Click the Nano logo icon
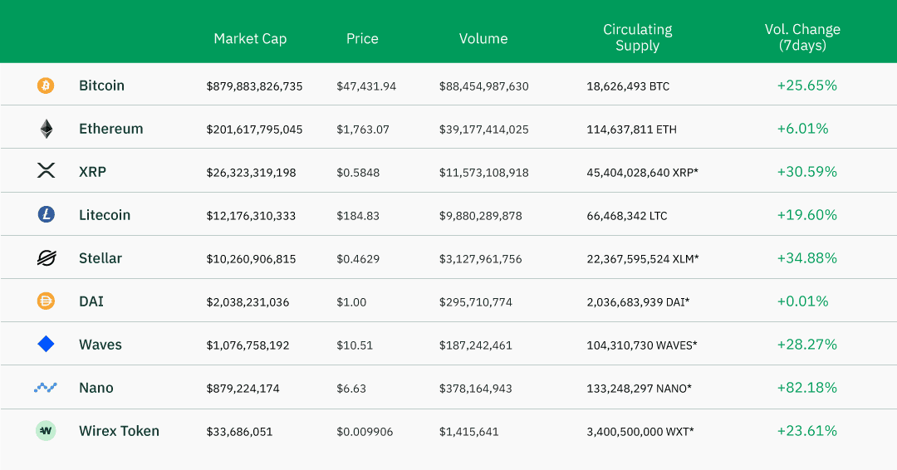Image resolution: width=897 pixels, height=470 pixels. [x=46, y=387]
